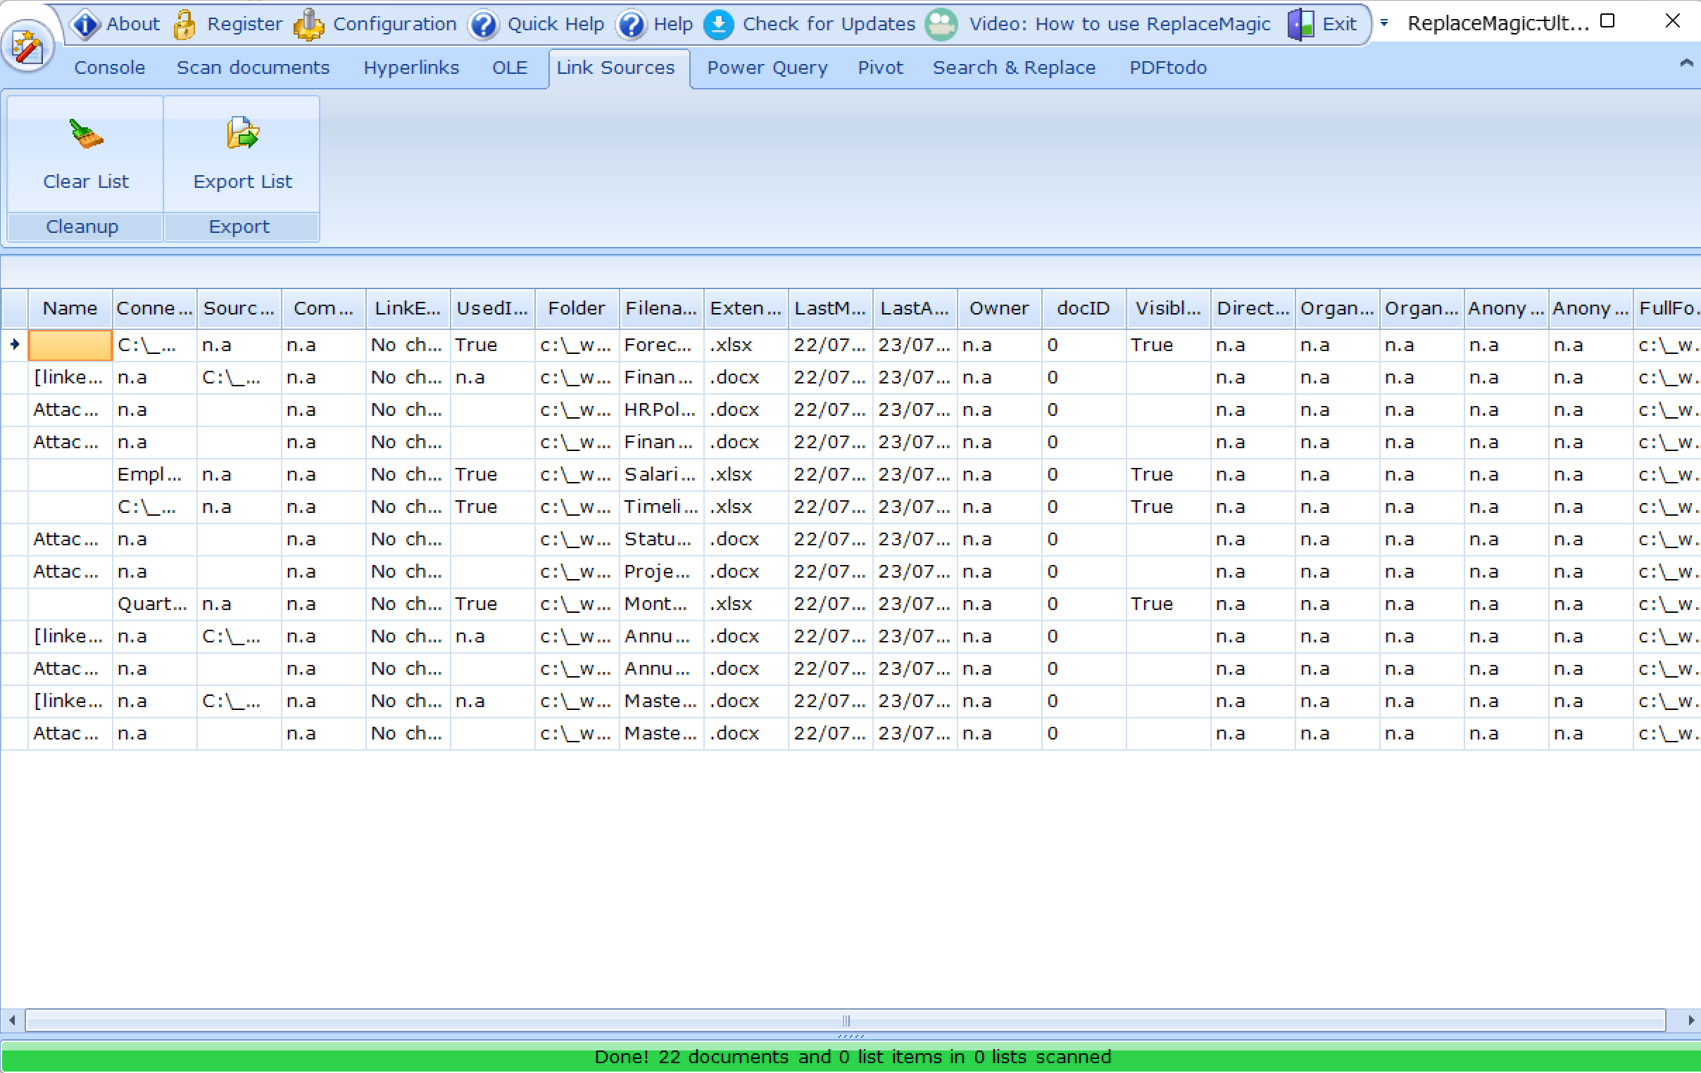Click the Export List label
Viewport: 1701px width, 1073px height.
click(x=242, y=182)
